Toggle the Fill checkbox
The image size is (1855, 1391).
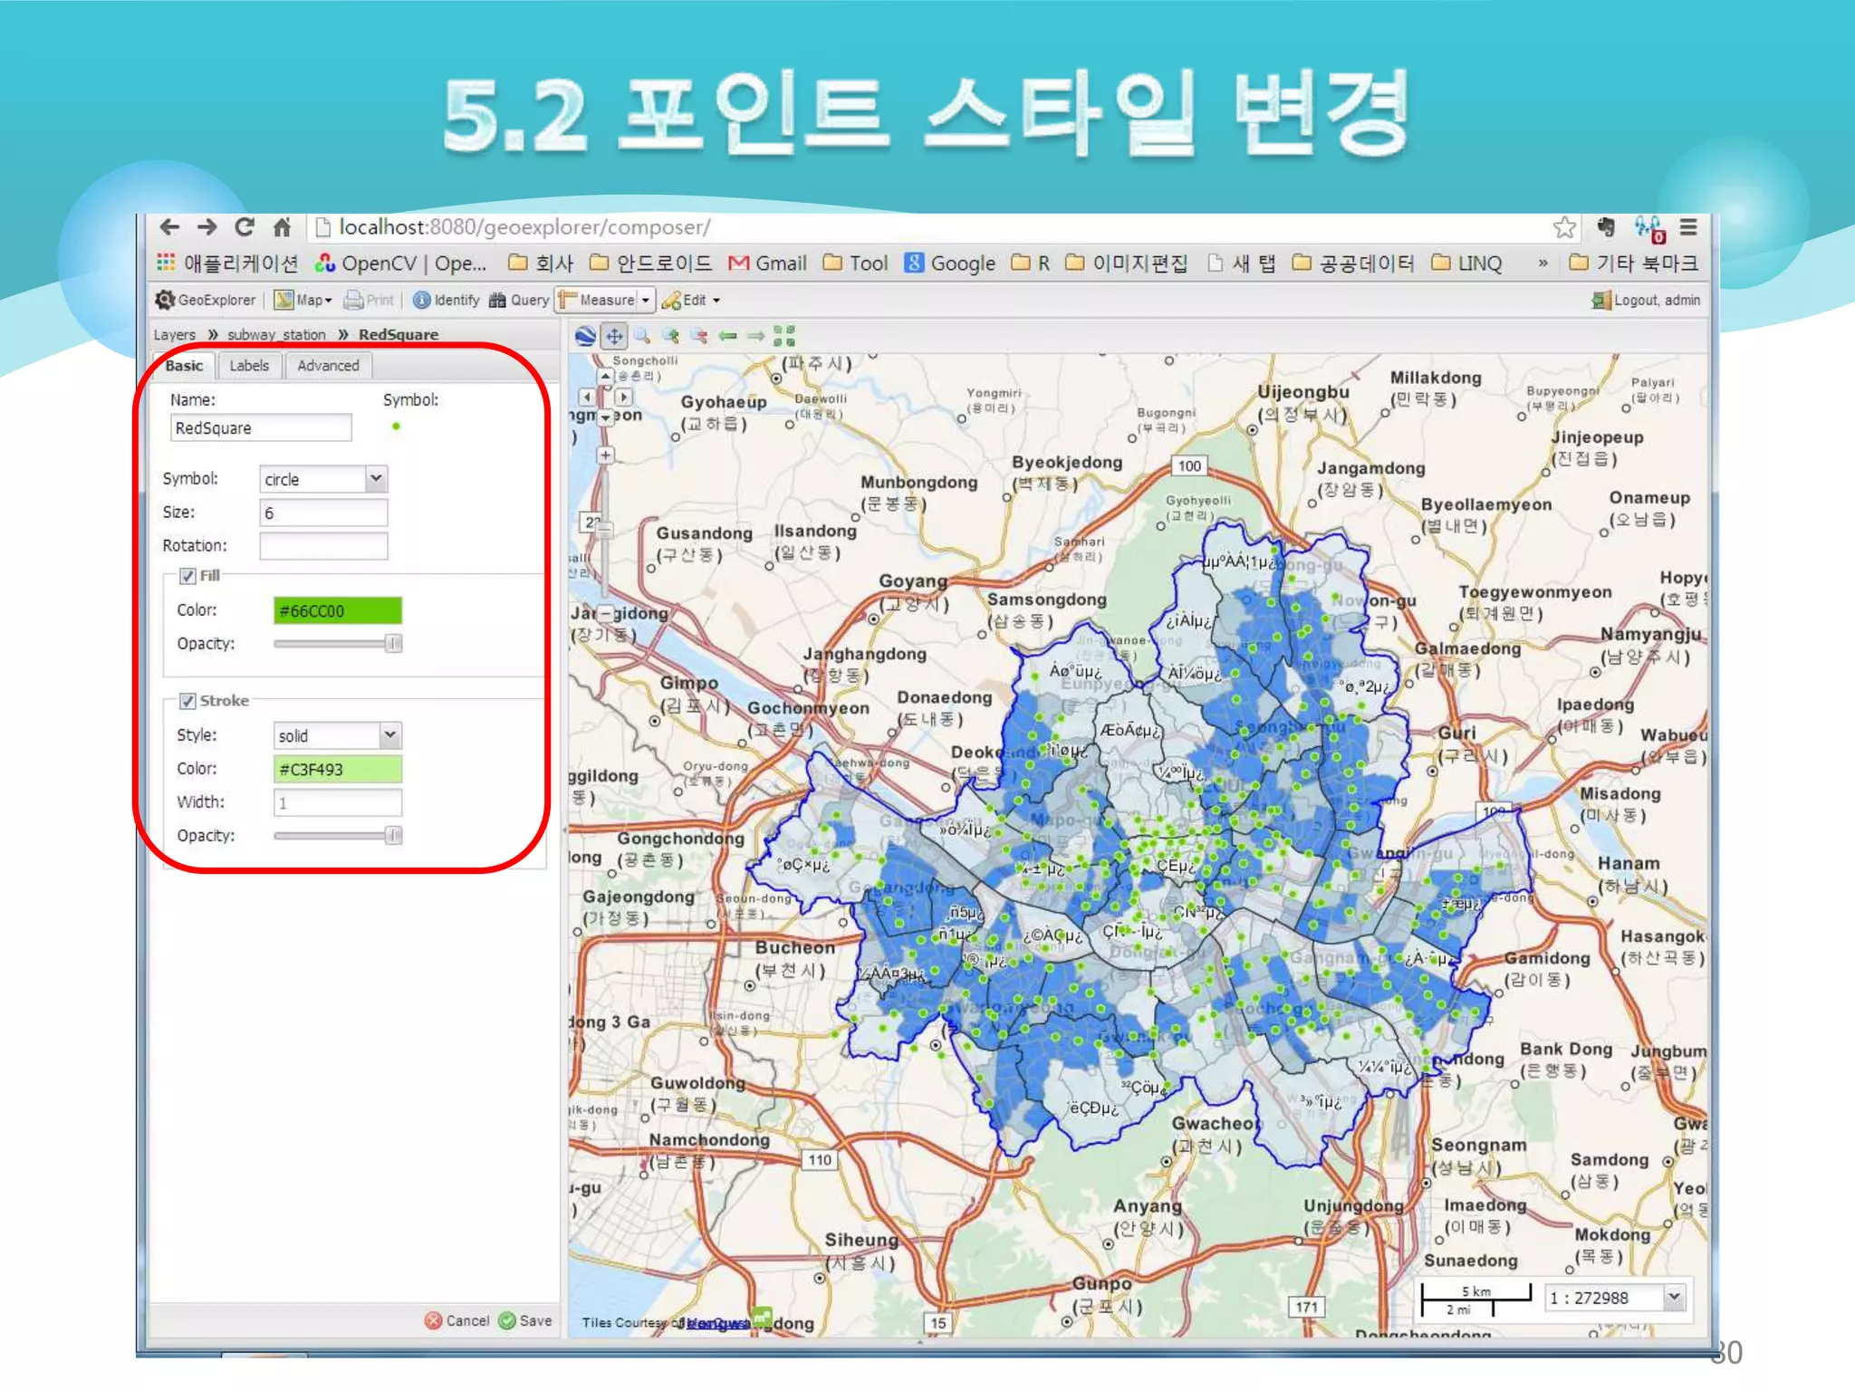(187, 576)
